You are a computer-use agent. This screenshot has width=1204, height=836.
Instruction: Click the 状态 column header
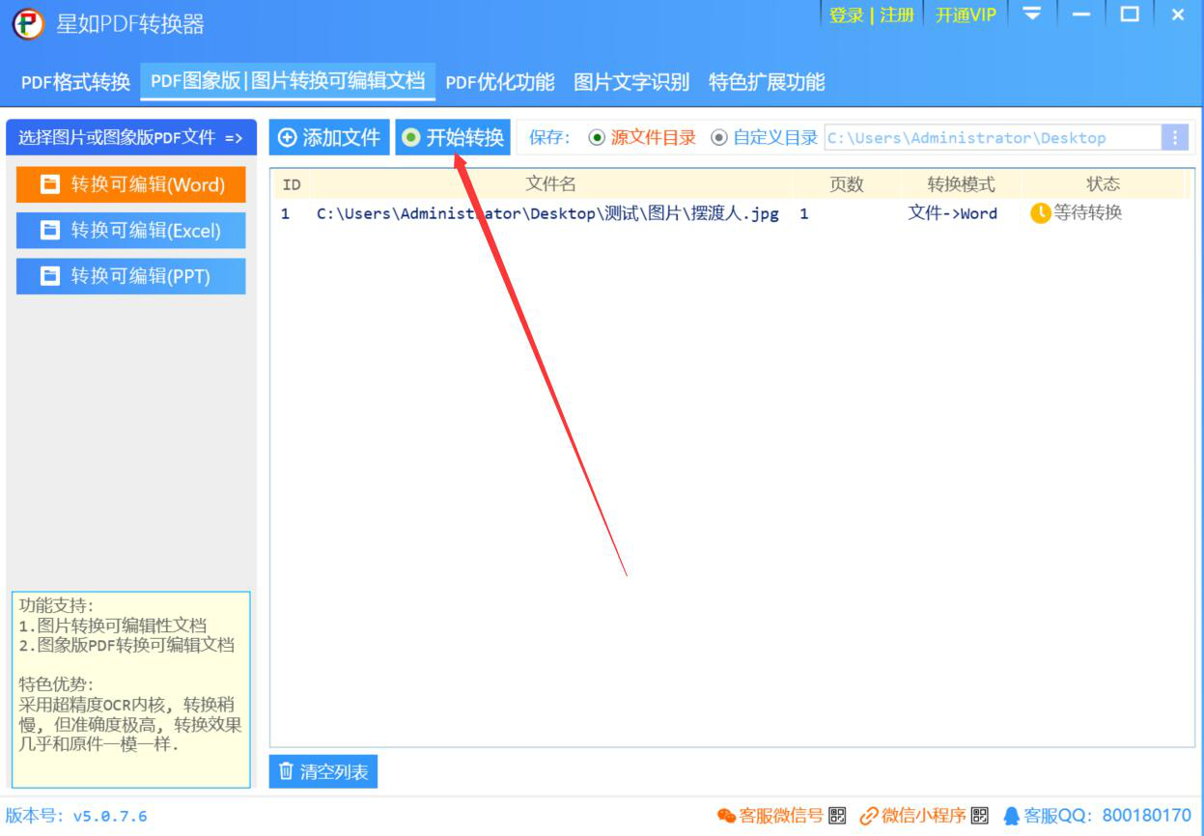point(1103,184)
